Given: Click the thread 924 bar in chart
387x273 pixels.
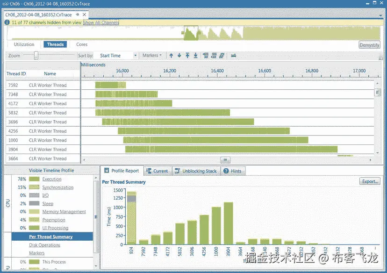Looking at the screenshot, I should [131, 218].
